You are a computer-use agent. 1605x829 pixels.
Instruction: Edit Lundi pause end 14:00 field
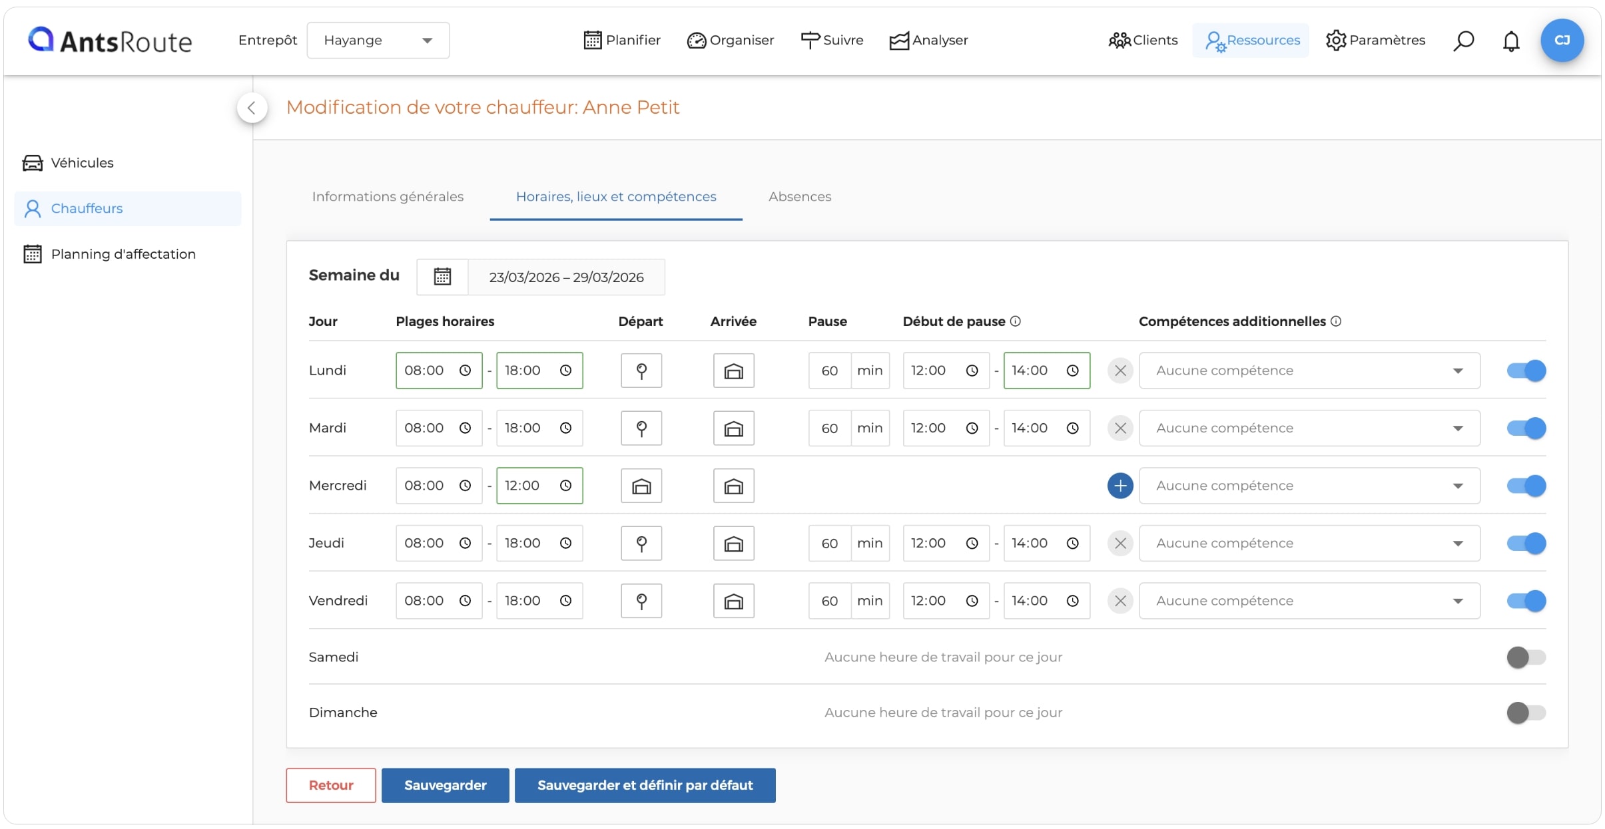point(1046,371)
